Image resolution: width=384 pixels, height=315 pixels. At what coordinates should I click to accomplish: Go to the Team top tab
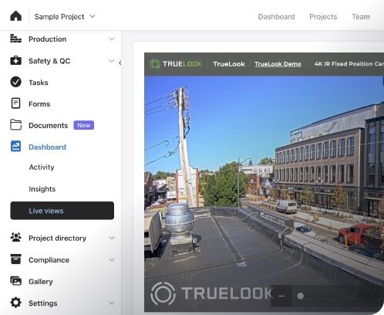pyautogui.click(x=361, y=17)
